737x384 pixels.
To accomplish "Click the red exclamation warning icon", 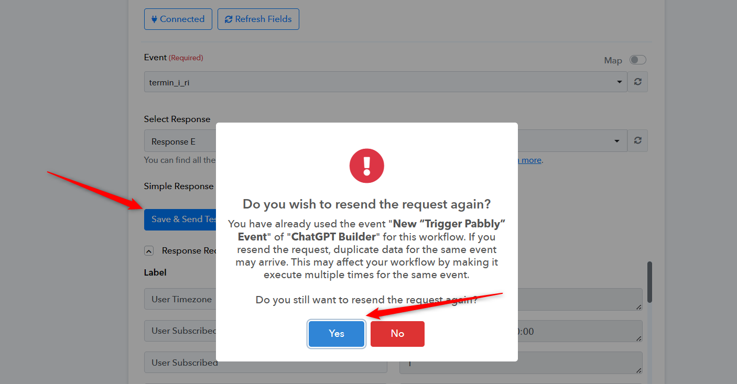I will tap(367, 166).
